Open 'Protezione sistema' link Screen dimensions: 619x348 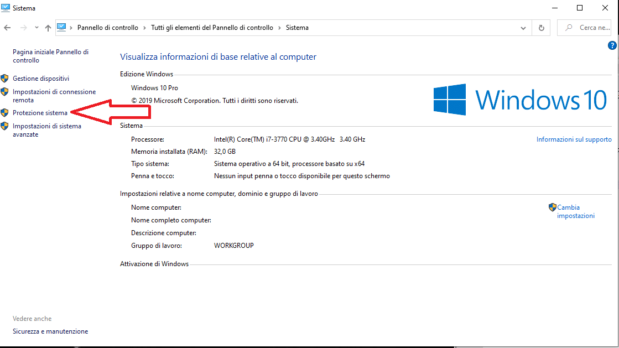point(40,113)
